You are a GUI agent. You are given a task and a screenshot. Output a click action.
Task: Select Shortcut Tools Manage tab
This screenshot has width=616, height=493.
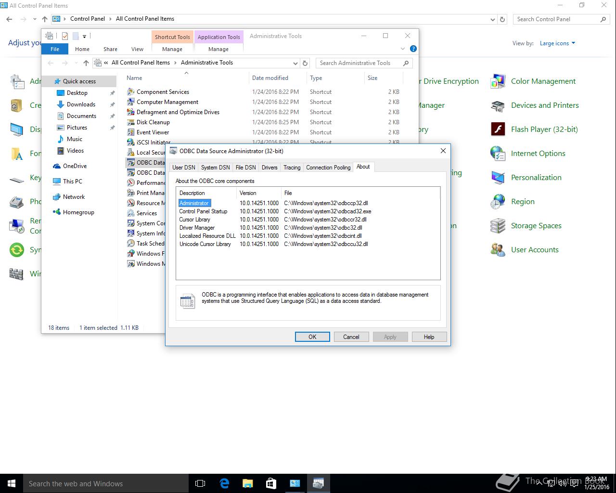click(172, 49)
